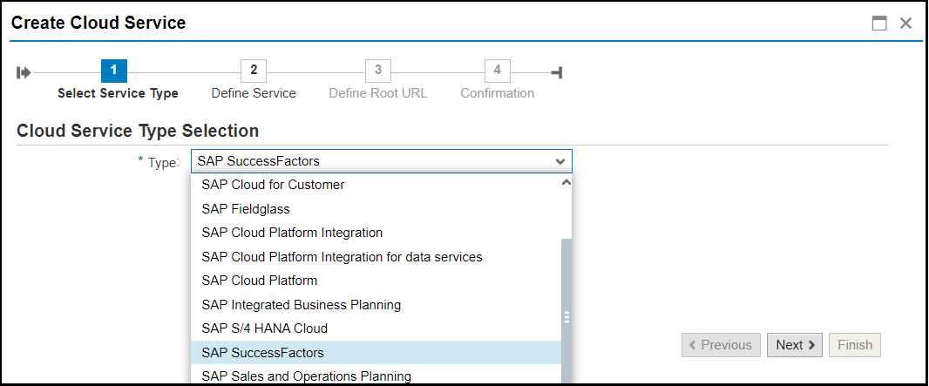The image size is (929, 386).
Task: Click the wizard start arrow icon
Action: pos(24,73)
